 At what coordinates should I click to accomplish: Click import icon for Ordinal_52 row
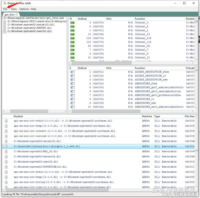(72, 46)
